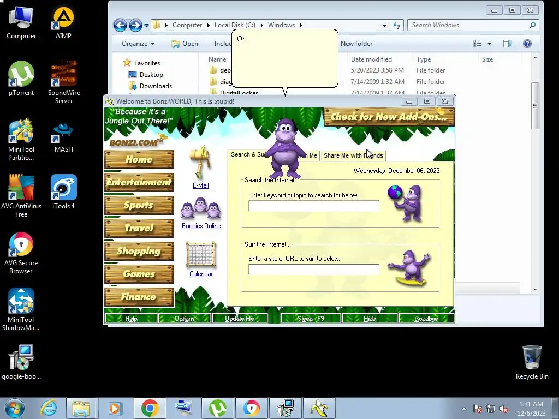Show hidden system tray icons

(464, 409)
